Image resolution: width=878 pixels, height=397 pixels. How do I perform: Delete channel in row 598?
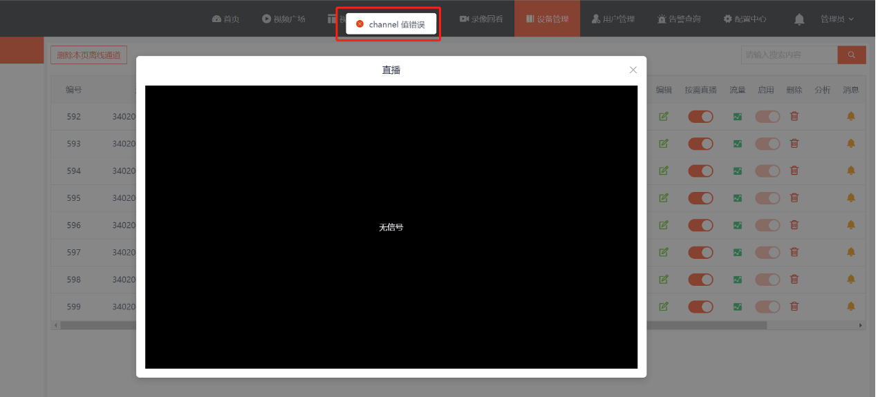click(794, 280)
